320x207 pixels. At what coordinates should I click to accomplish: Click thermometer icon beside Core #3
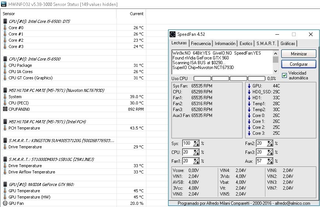pos(5,46)
